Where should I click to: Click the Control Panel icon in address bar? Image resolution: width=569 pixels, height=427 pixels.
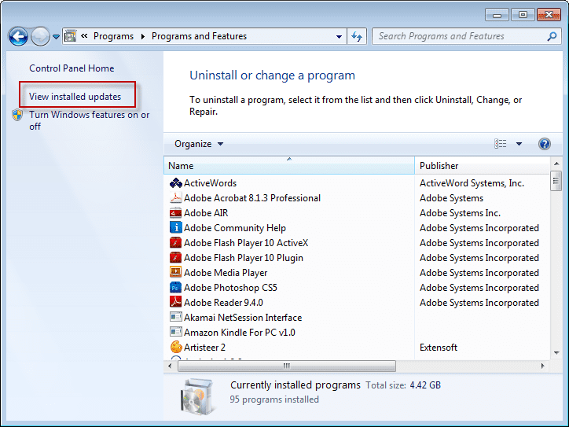tap(70, 36)
